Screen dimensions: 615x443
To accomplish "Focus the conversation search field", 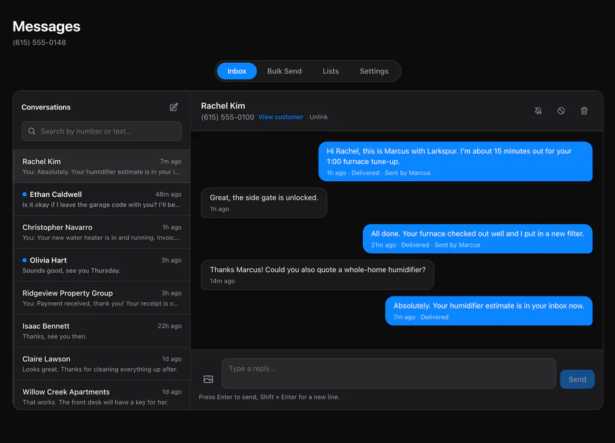I will tap(102, 131).
